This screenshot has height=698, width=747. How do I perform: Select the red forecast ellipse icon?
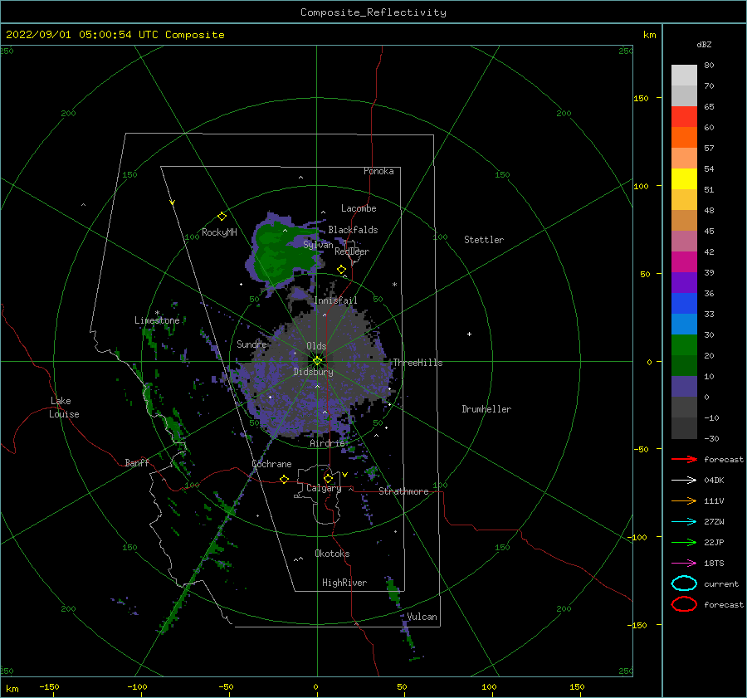[684, 604]
